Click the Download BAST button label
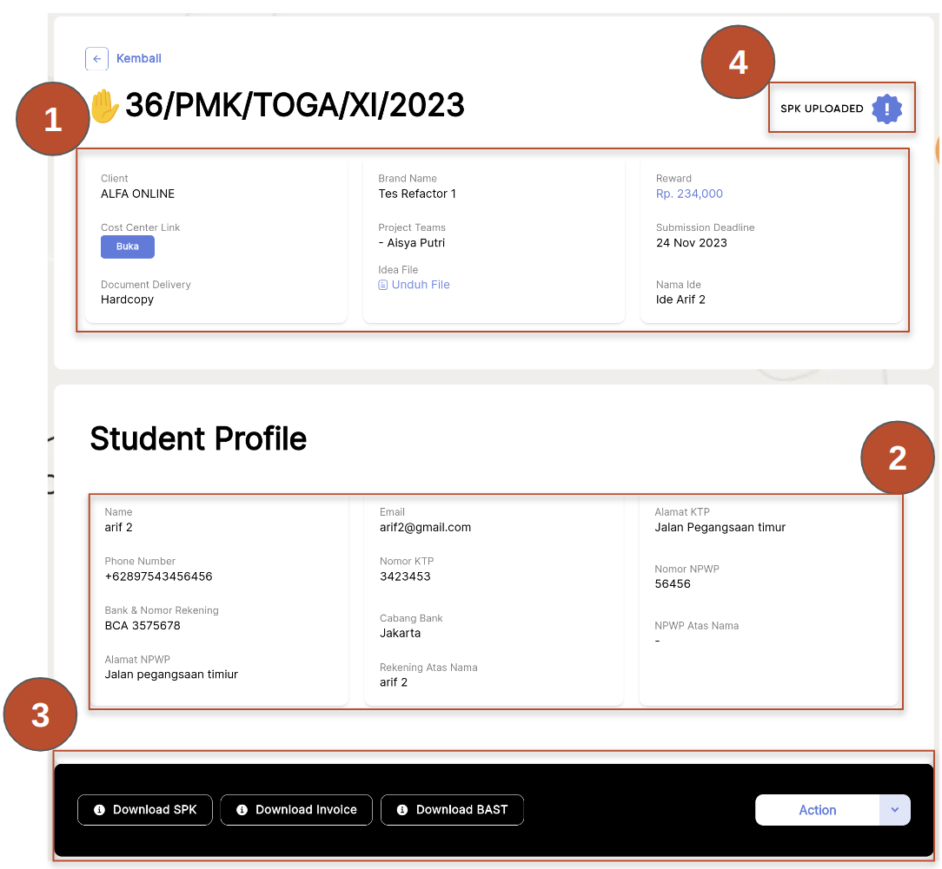Screen dimensions: 942x869 coord(461,810)
